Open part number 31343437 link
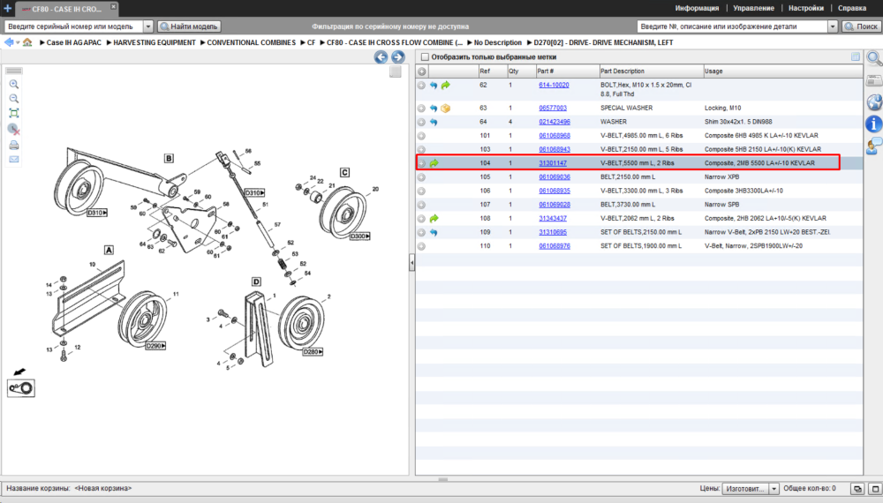 pyautogui.click(x=553, y=218)
